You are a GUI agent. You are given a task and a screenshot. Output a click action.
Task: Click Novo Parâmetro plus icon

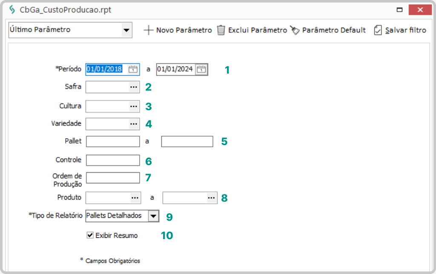(x=148, y=30)
